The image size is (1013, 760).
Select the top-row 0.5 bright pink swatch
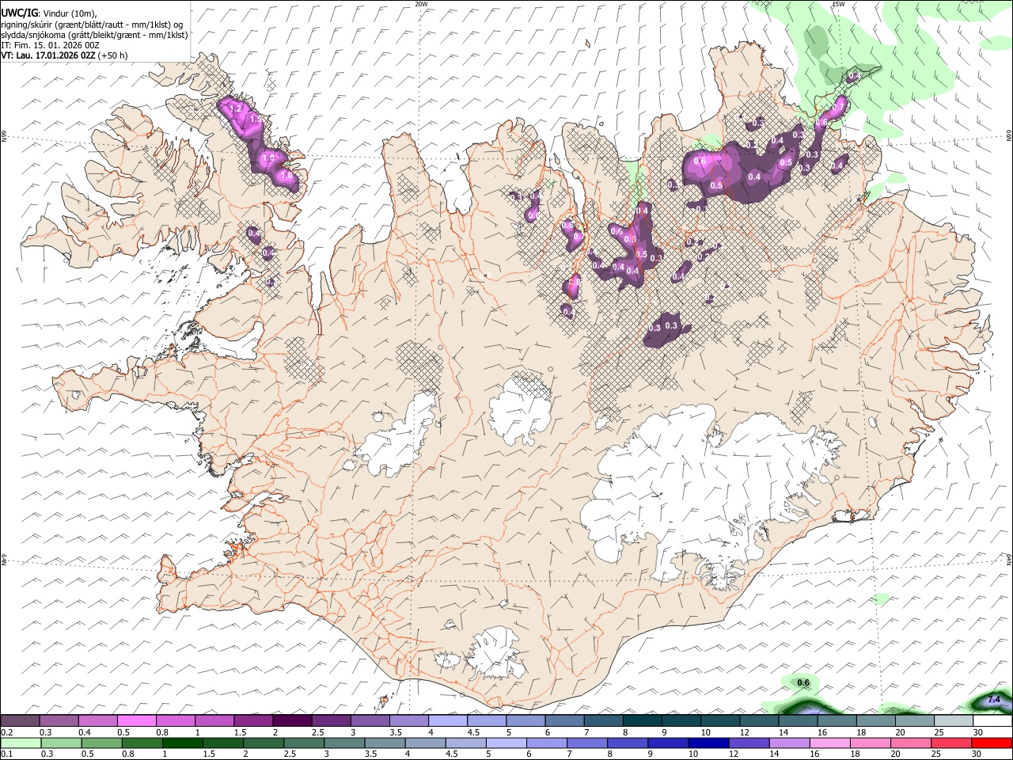136,721
